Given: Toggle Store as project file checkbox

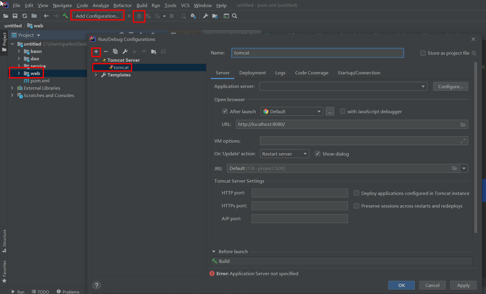Looking at the screenshot, I should click(423, 53).
